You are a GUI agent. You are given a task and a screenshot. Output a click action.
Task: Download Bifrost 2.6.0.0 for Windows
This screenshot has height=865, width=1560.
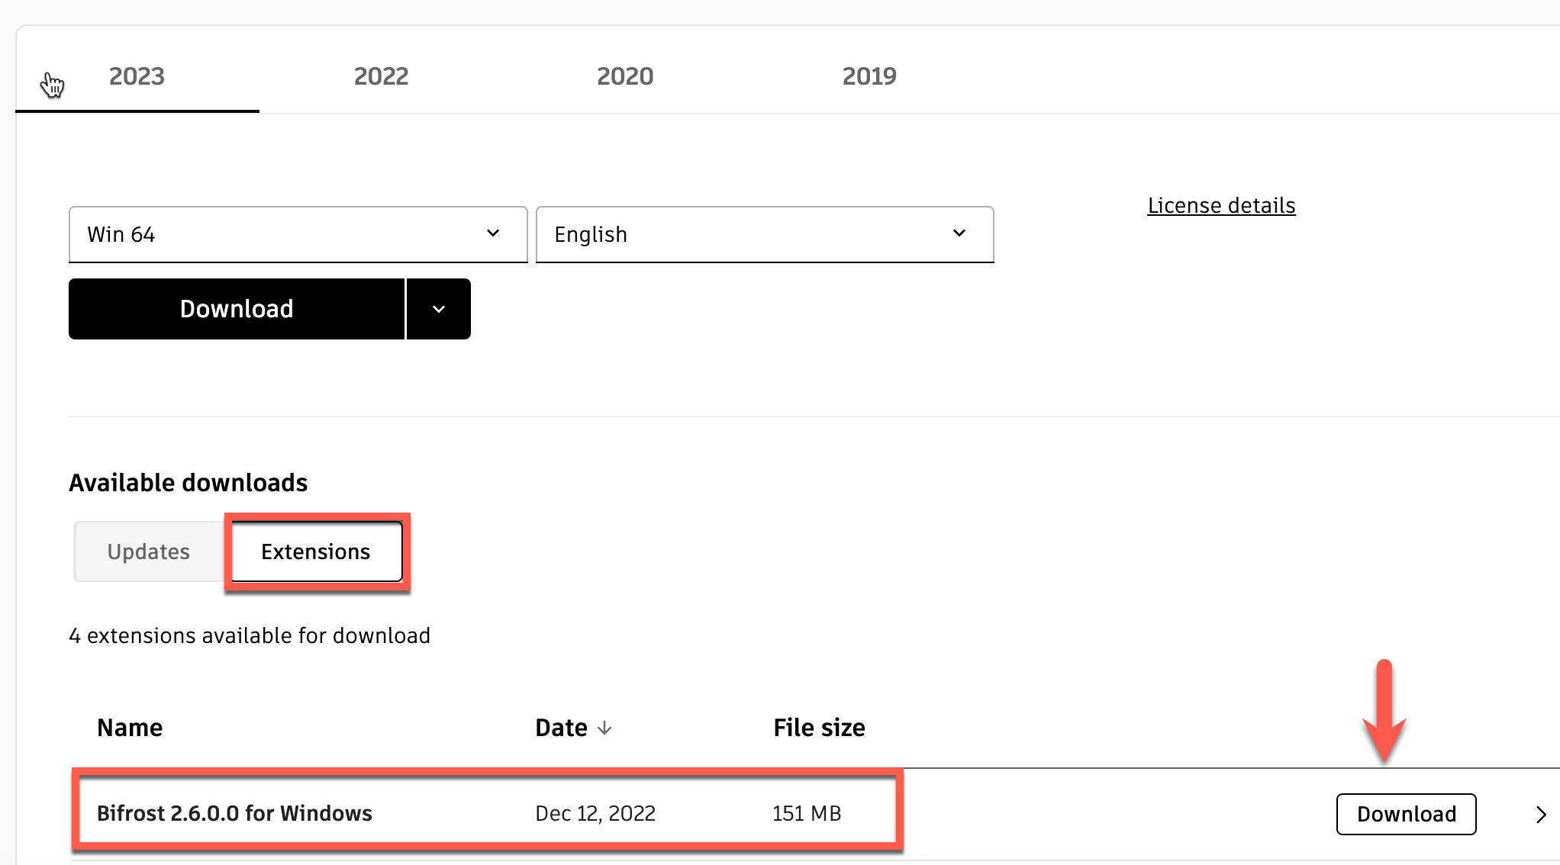(x=1406, y=814)
